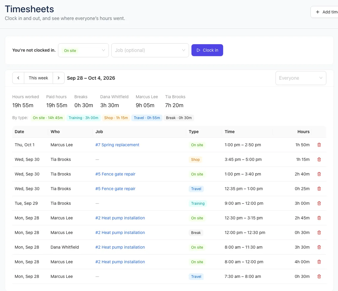Open the Job (optional) dropdown
The height and width of the screenshot is (291, 338).
coord(150,50)
